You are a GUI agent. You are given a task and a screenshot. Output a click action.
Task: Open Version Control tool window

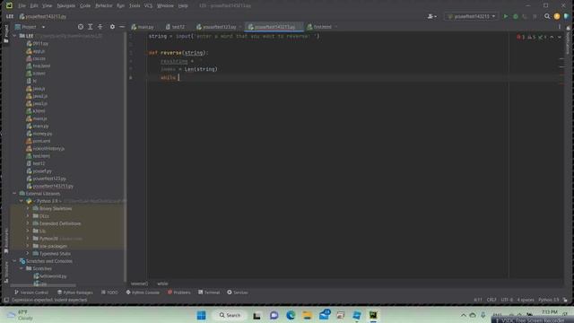31,292
